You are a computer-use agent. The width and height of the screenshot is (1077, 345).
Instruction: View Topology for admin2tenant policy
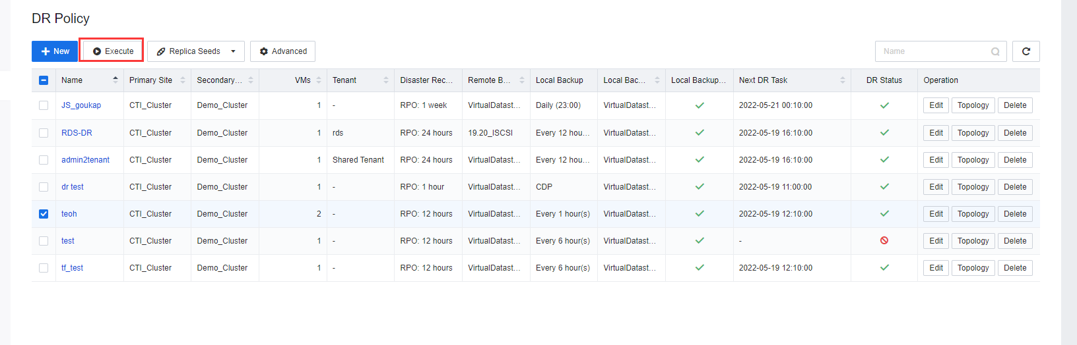[973, 160]
